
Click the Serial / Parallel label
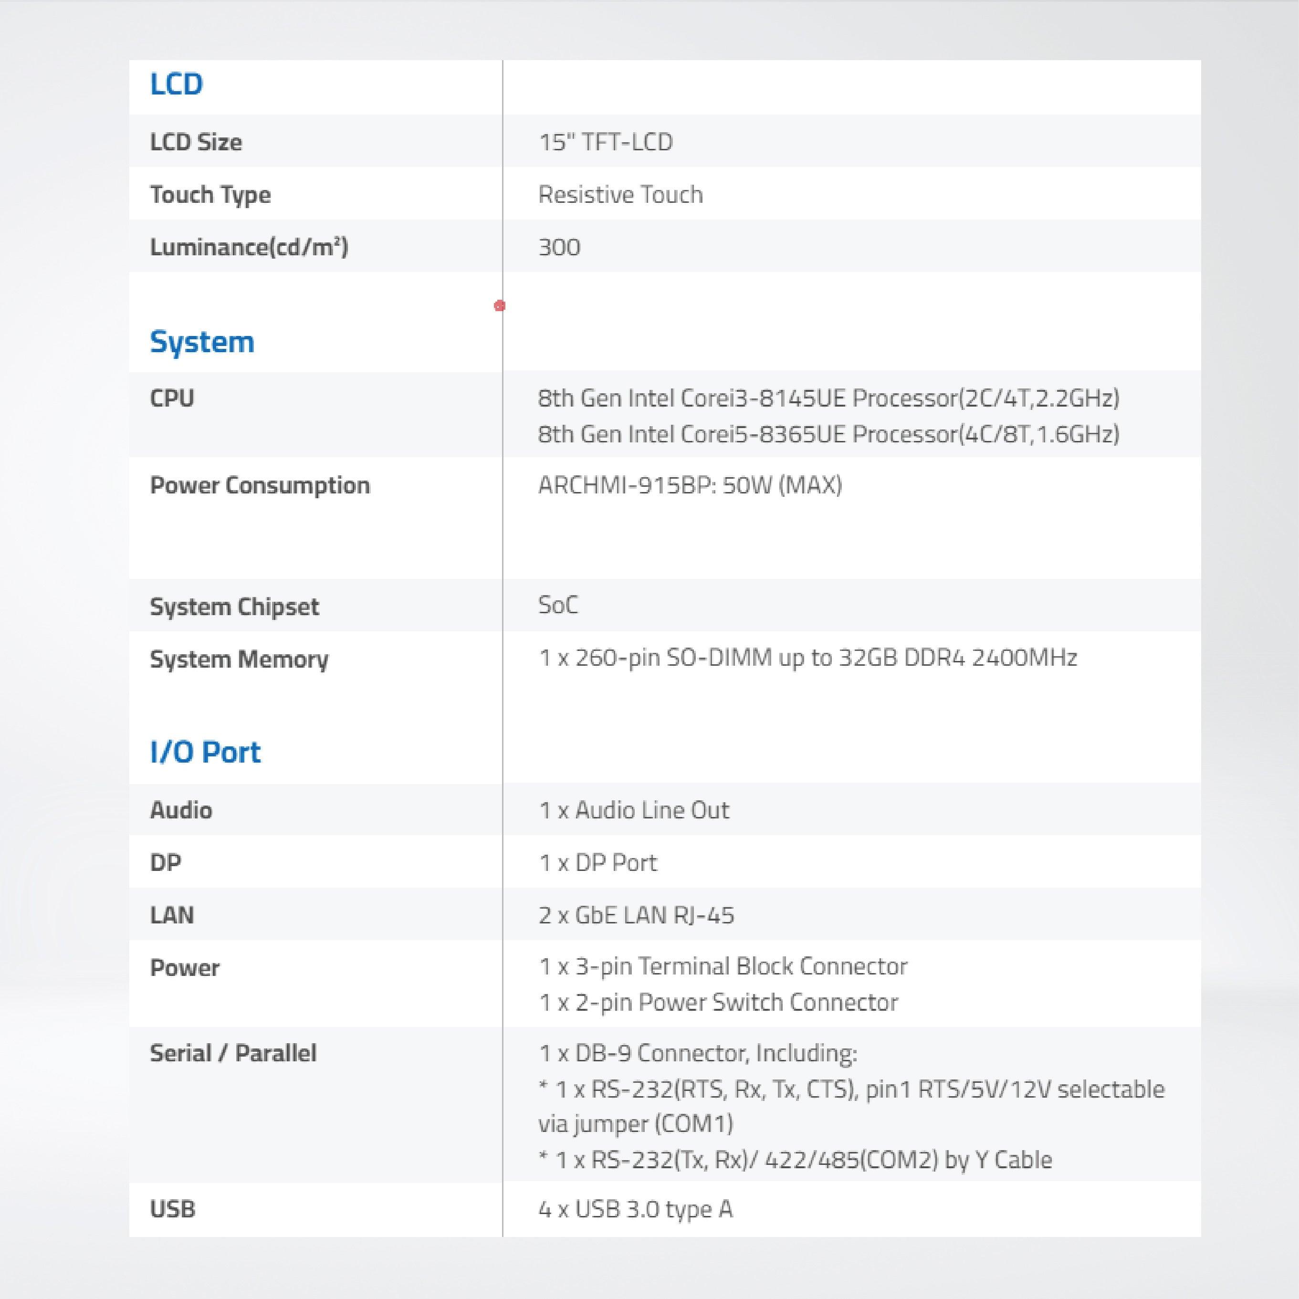[x=232, y=1053]
